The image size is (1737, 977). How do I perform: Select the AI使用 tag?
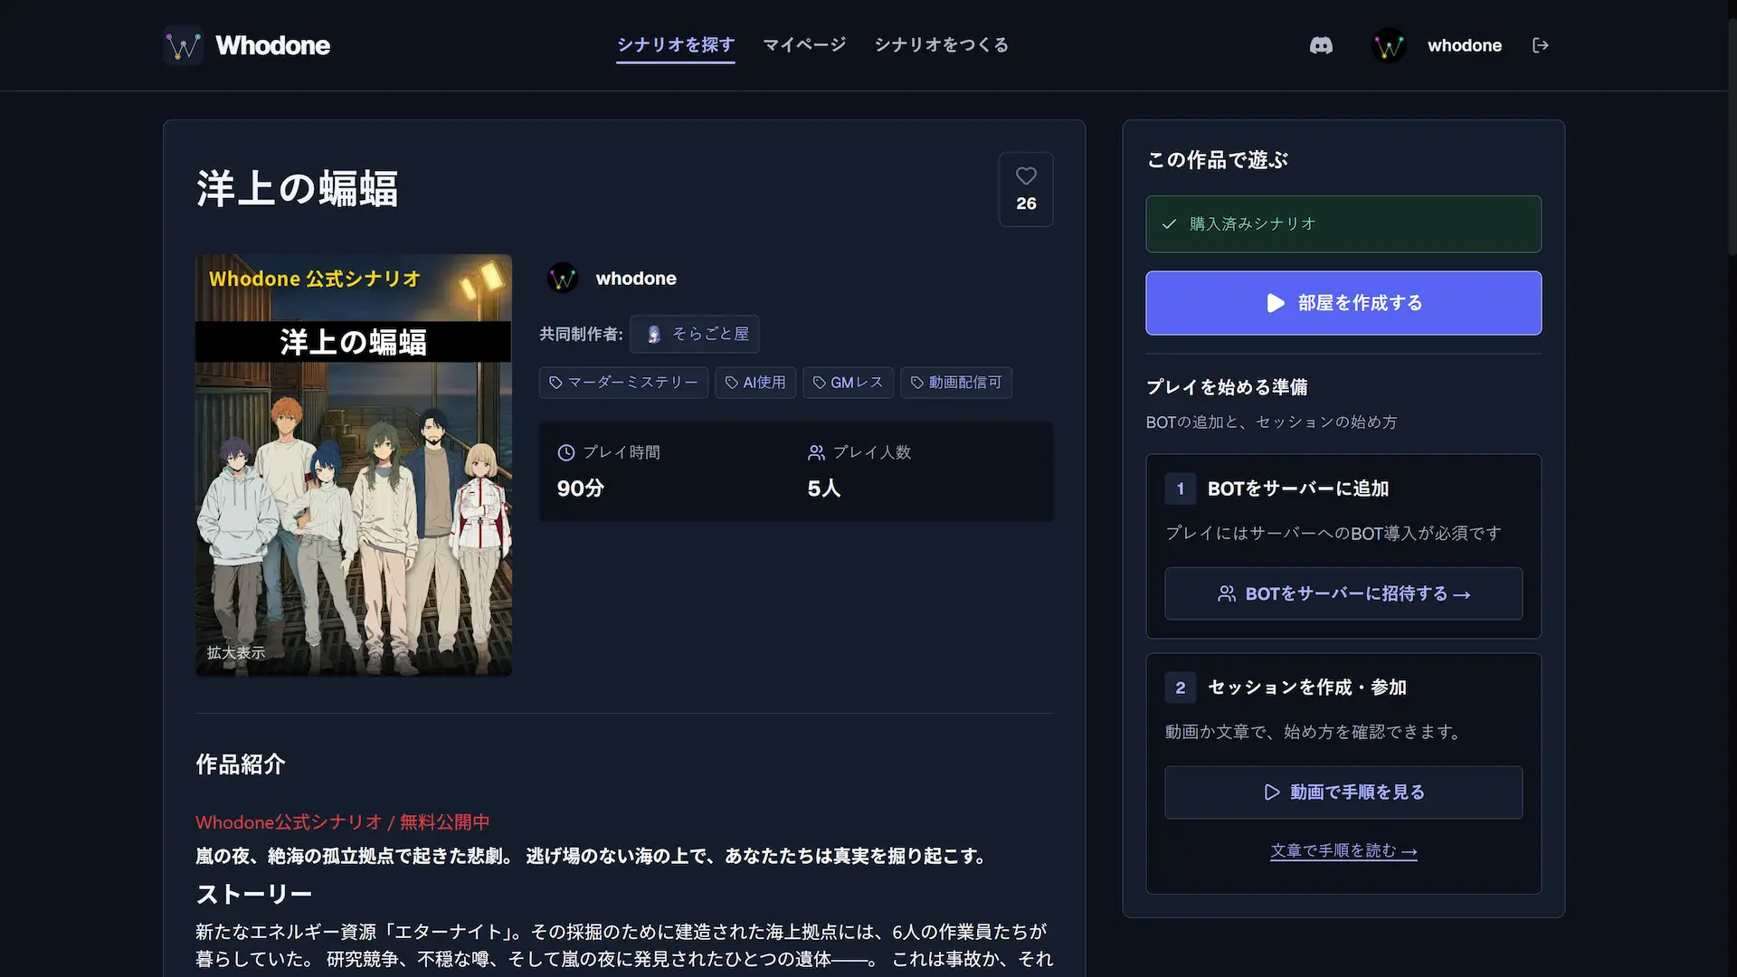pos(755,383)
